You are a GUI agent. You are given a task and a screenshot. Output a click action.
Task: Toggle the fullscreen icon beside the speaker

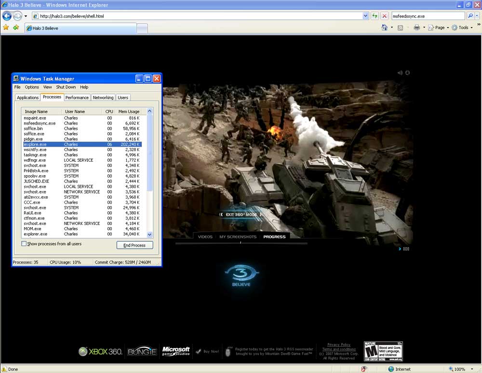[x=408, y=73]
